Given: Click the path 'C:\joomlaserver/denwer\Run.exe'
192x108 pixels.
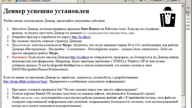Looking at the screenshot, I should [109, 33].
